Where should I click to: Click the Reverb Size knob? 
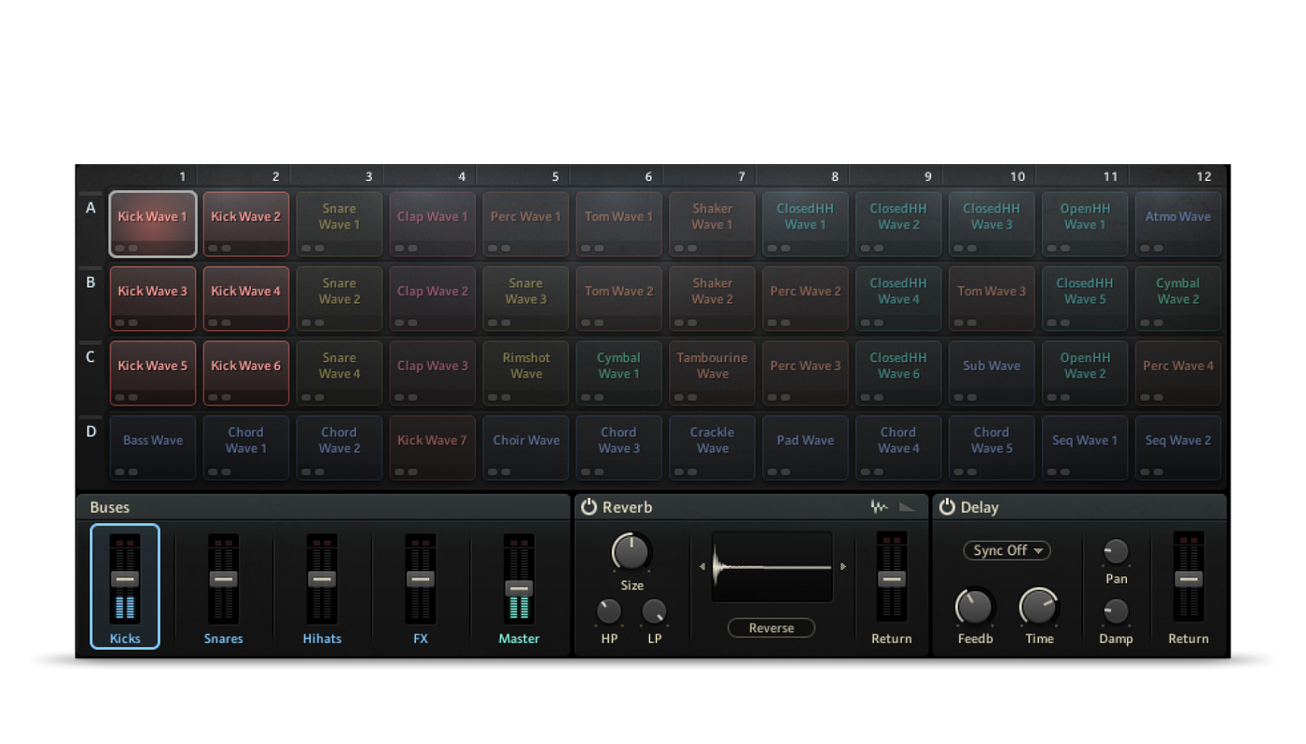point(632,553)
